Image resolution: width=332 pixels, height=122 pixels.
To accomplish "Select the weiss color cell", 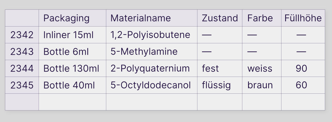I will tap(262, 68).
